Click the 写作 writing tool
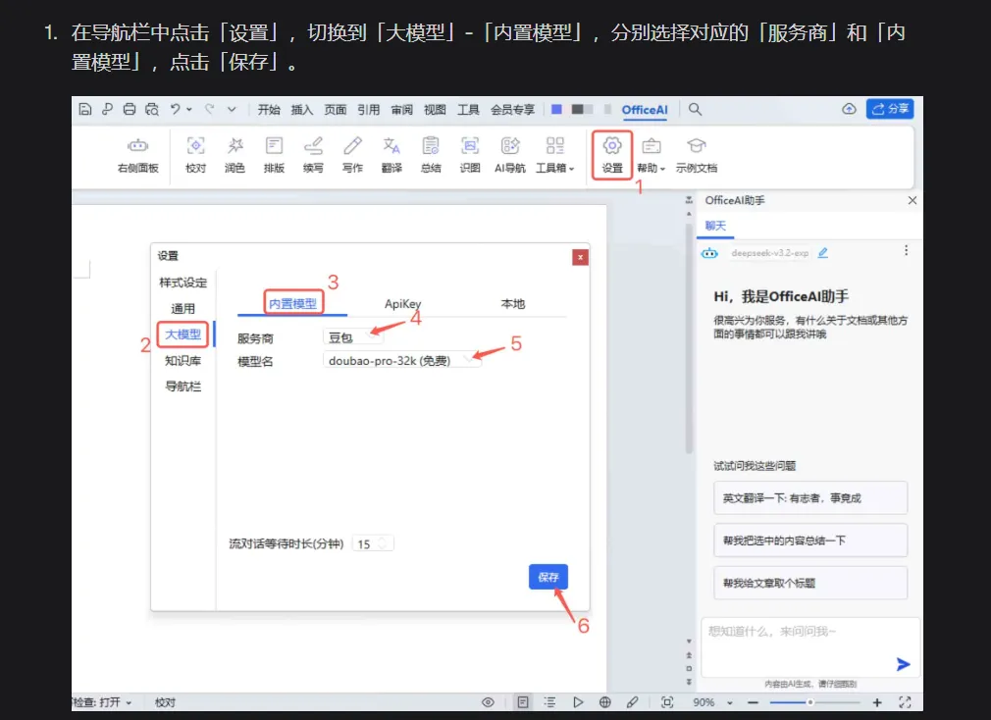 pos(352,155)
